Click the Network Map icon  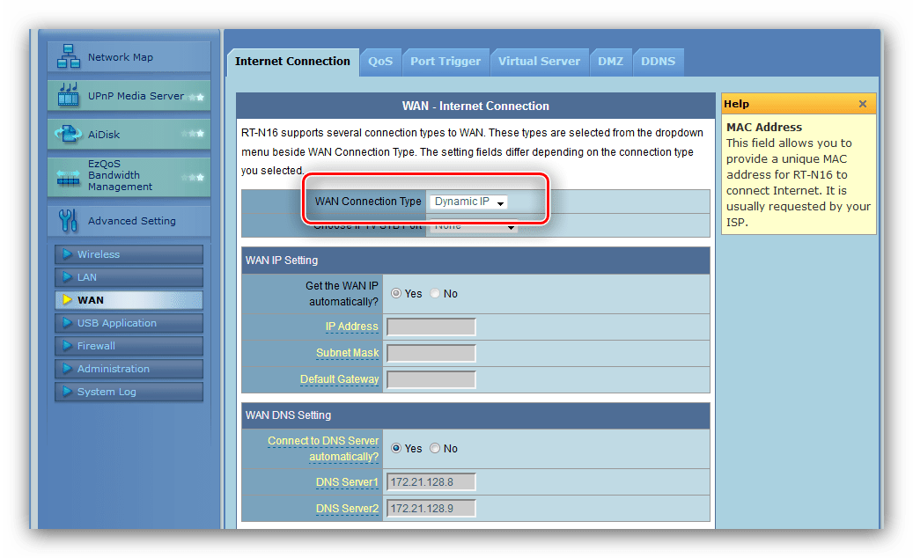pyautogui.click(x=68, y=57)
